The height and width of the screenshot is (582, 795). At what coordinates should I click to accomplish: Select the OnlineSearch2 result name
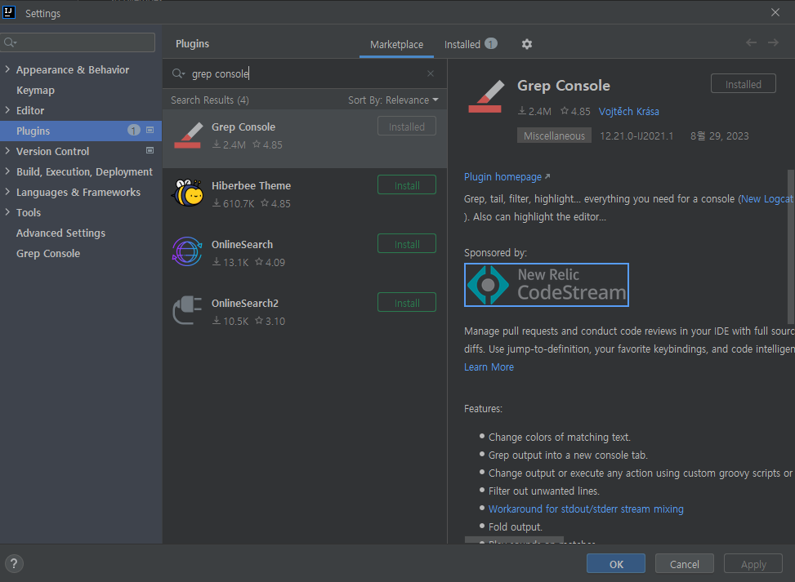pyautogui.click(x=245, y=304)
